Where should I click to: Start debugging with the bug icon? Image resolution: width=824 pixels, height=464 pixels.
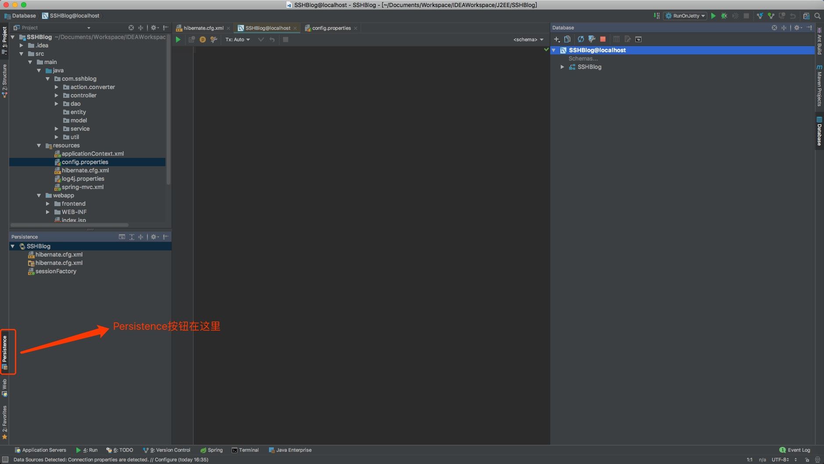pyautogui.click(x=724, y=16)
